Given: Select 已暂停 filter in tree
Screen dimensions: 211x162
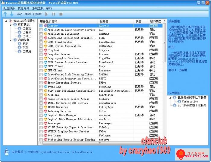Looking at the screenshot, I should pos(27,32).
